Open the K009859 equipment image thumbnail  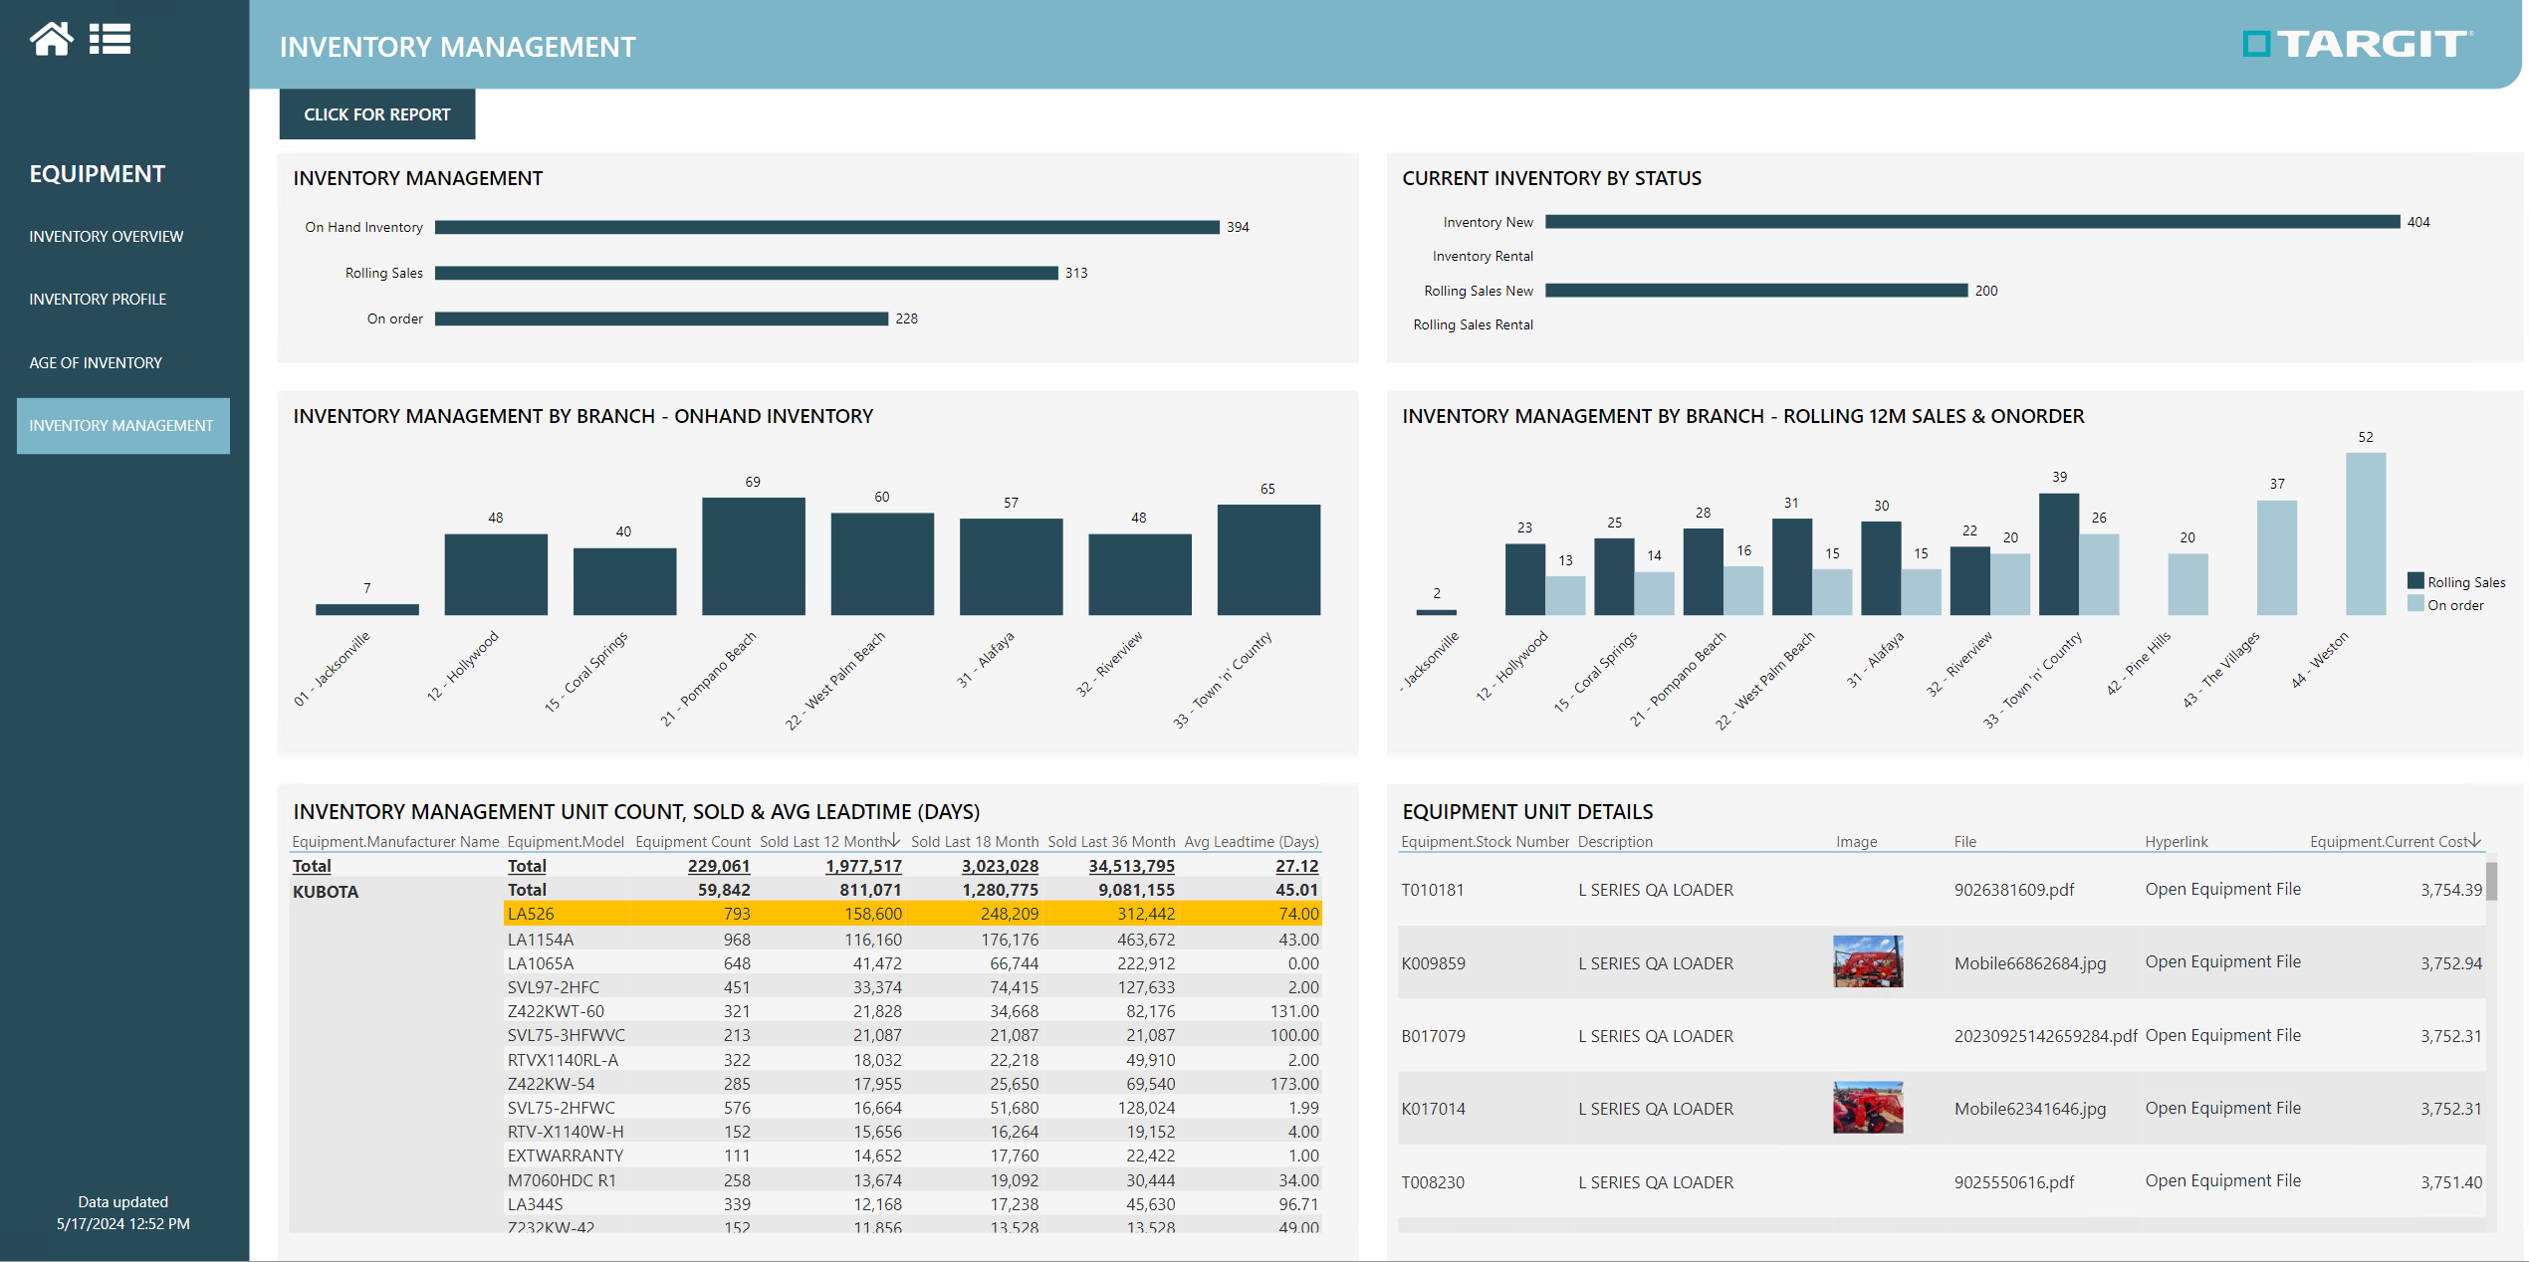pyautogui.click(x=1870, y=961)
